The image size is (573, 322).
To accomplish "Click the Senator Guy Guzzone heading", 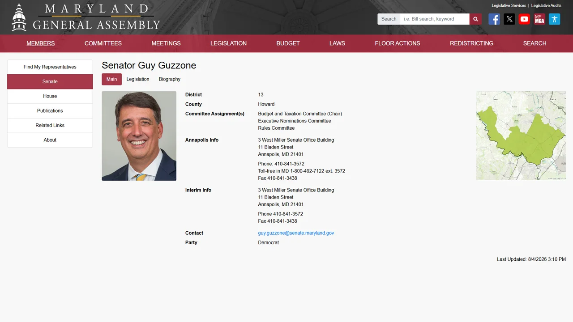I will coord(149,65).
